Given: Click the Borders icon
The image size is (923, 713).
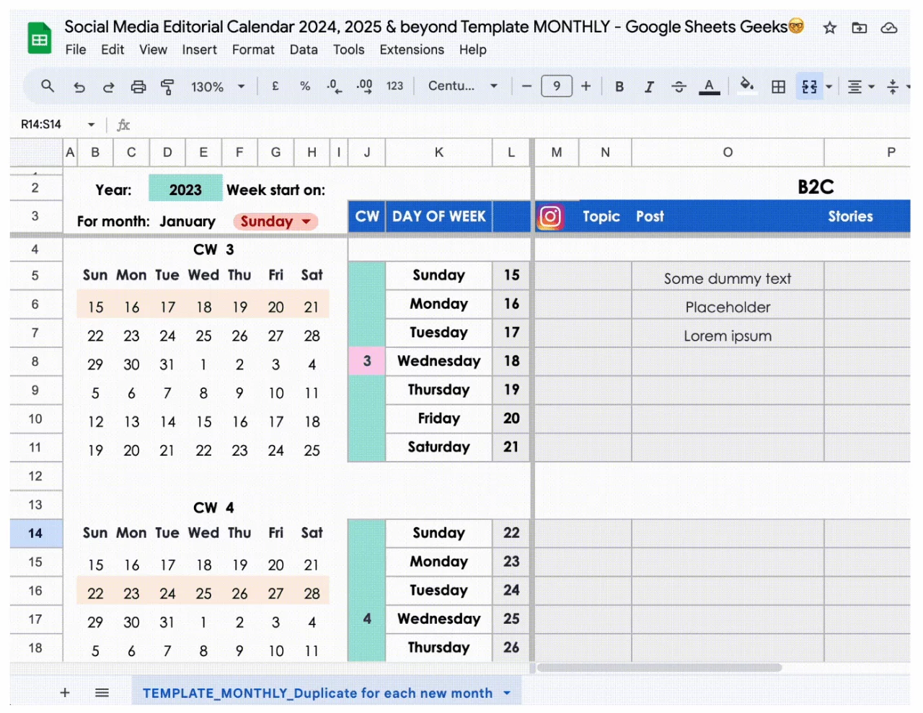Looking at the screenshot, I should [x=777, y=86].
